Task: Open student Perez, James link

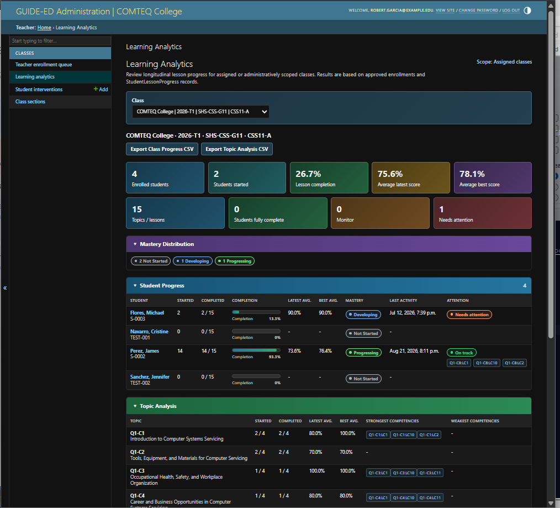Action: pyautogui.click(x=145, y=351)
